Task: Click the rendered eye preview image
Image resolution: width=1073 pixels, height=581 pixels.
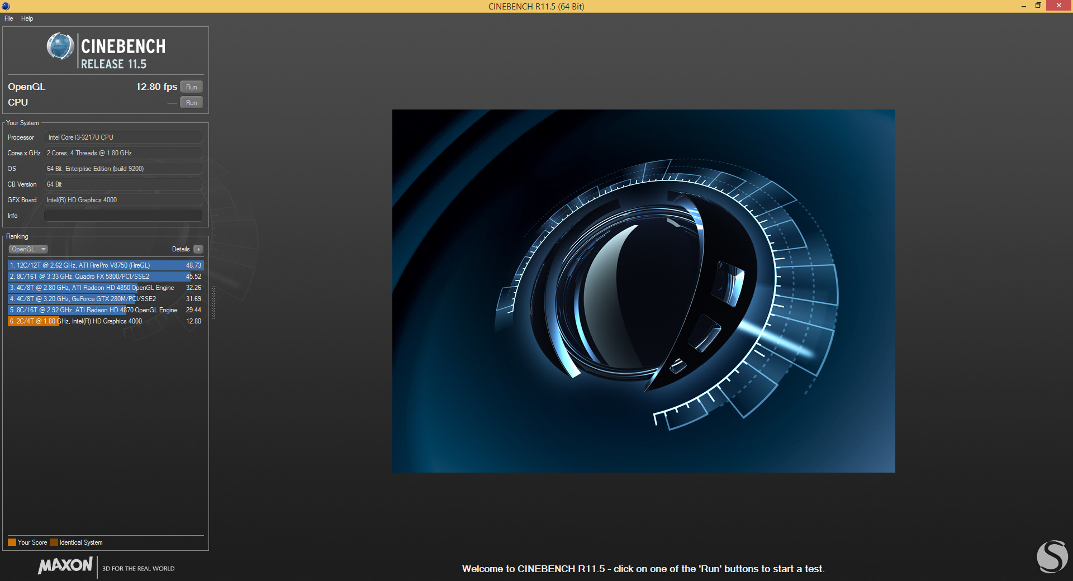Action: click(643, 291)
